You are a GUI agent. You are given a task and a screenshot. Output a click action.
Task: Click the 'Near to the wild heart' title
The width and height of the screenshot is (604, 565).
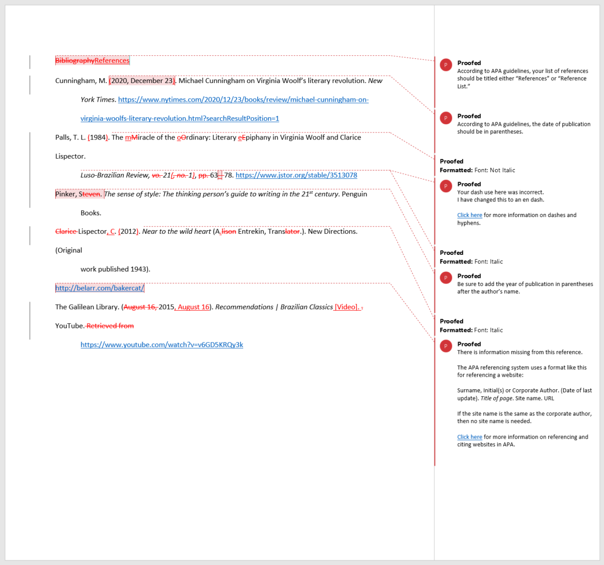tap(176, 232)
